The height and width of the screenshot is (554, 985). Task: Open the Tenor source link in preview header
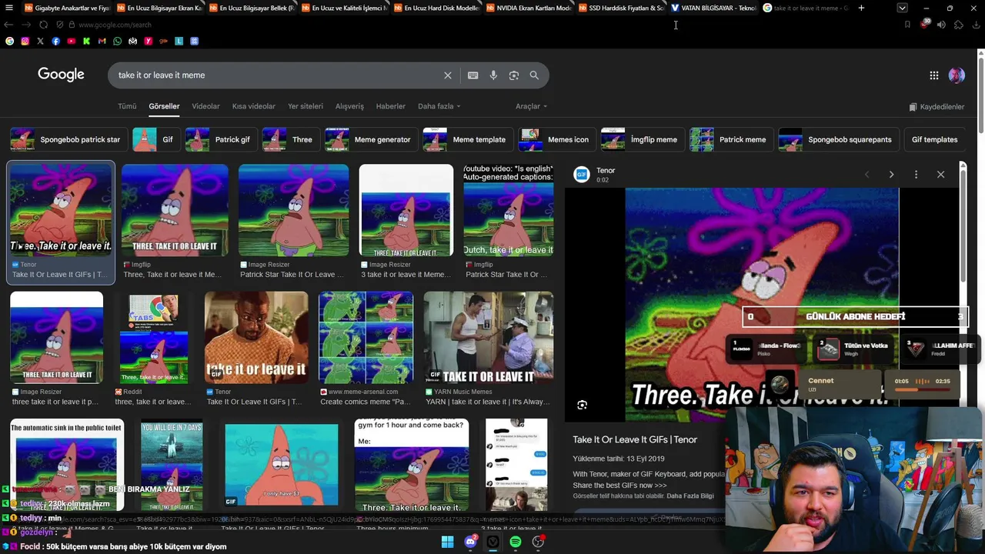[606, 170]
